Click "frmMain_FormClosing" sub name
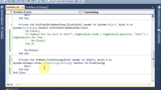161x90 pixels. [x=49, y=60]
